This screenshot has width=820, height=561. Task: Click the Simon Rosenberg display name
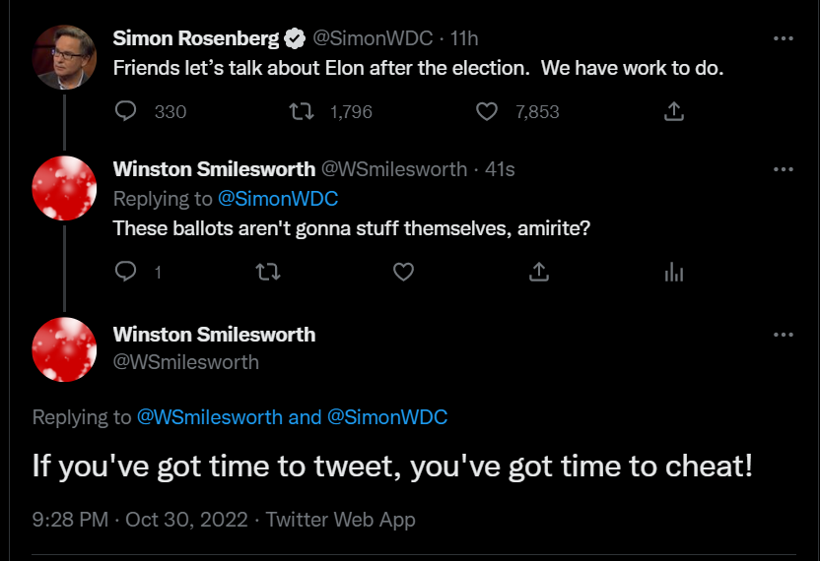(x=196, y=38)
